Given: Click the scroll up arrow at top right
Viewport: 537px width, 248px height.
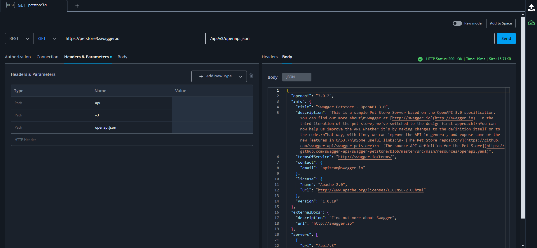Looking at the screenshot, I should point(523,14).
